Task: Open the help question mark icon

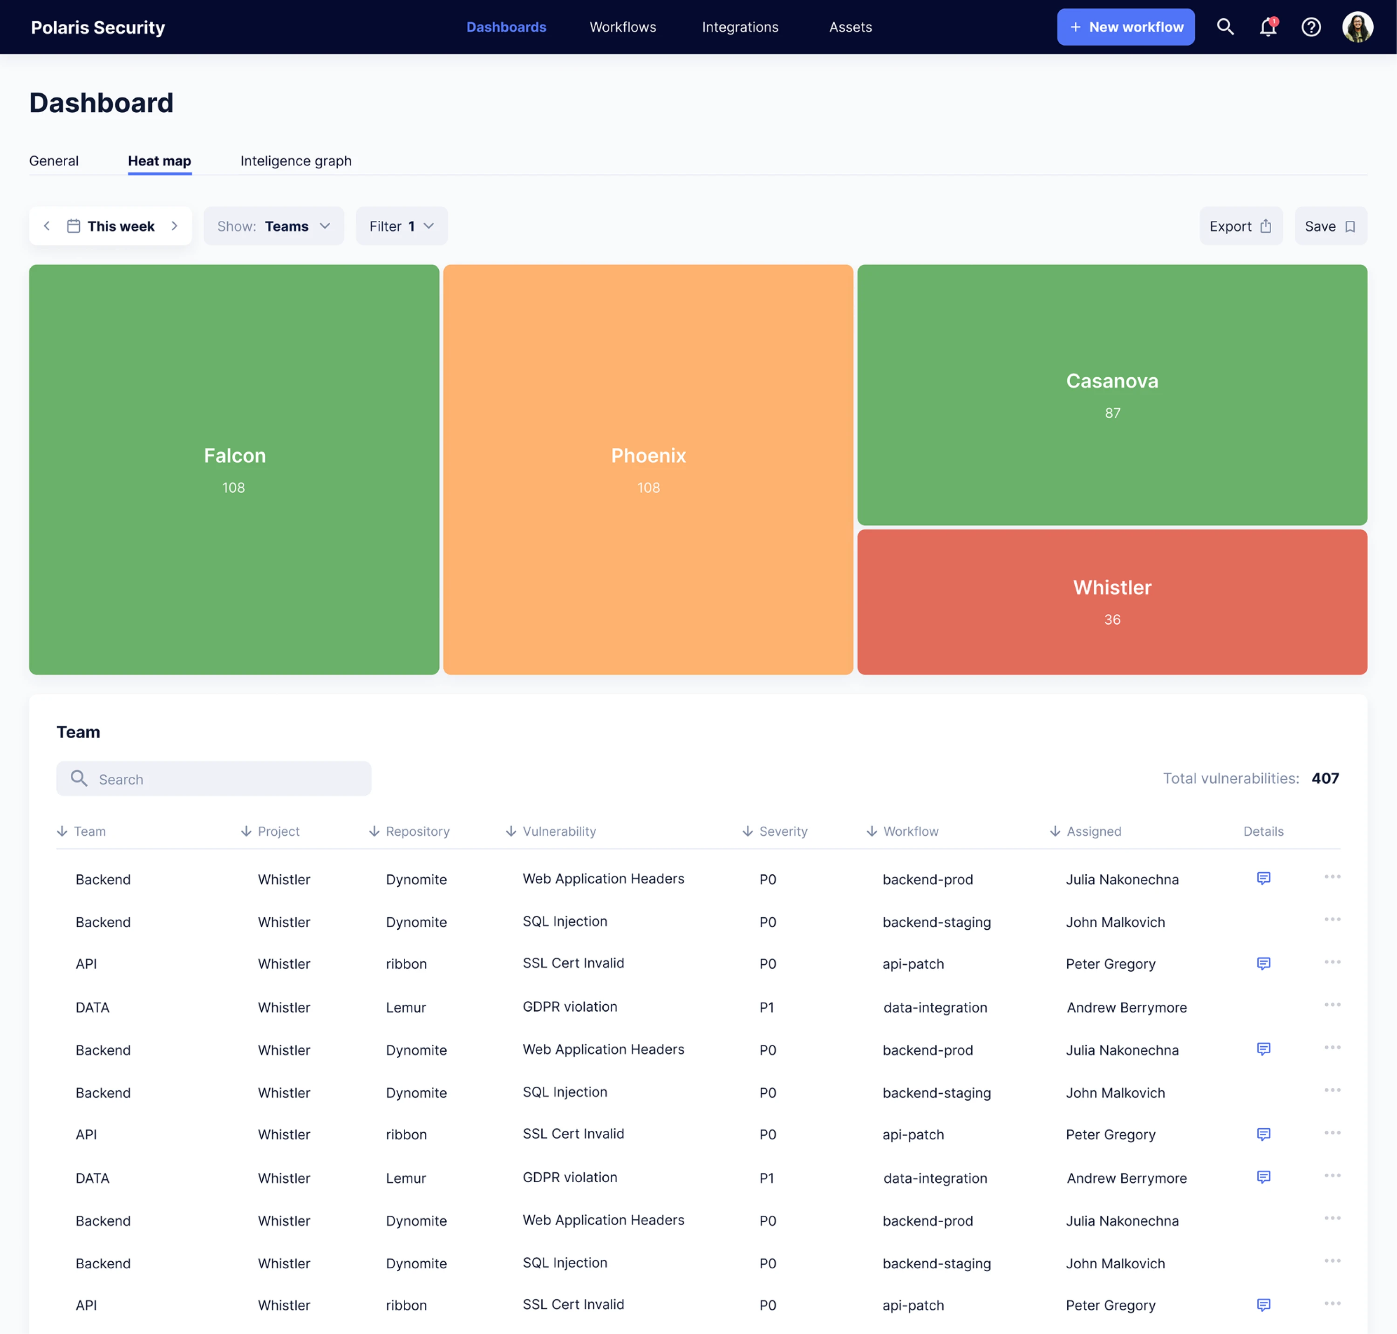Action: click(x=1310, y=27)
